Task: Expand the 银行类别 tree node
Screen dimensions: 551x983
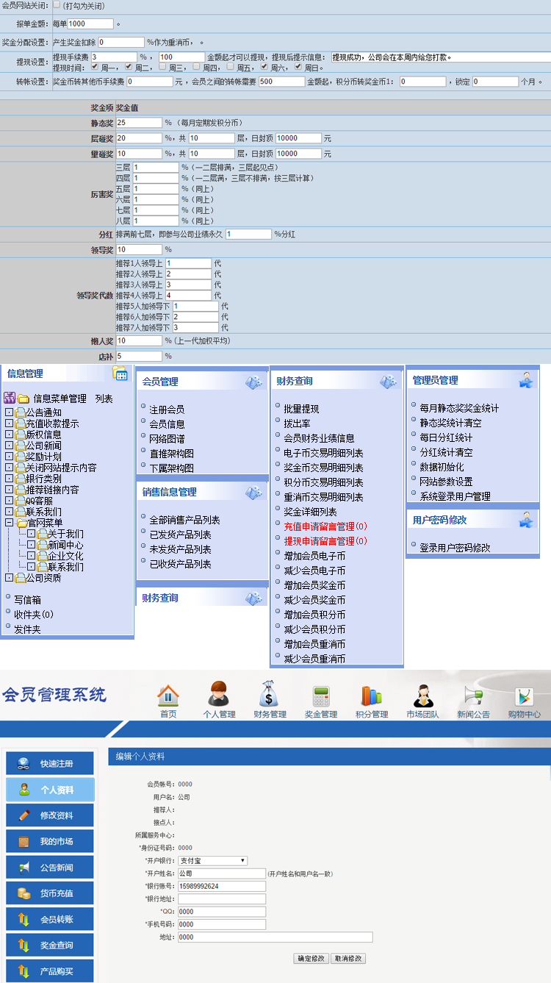Action: click(x=9, y=479)
